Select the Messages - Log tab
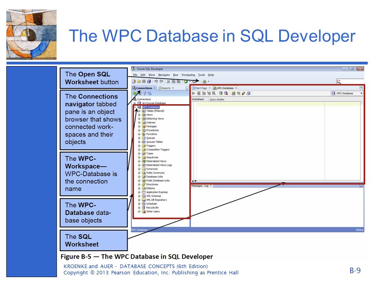377x283 pixels. click(200, 186)
